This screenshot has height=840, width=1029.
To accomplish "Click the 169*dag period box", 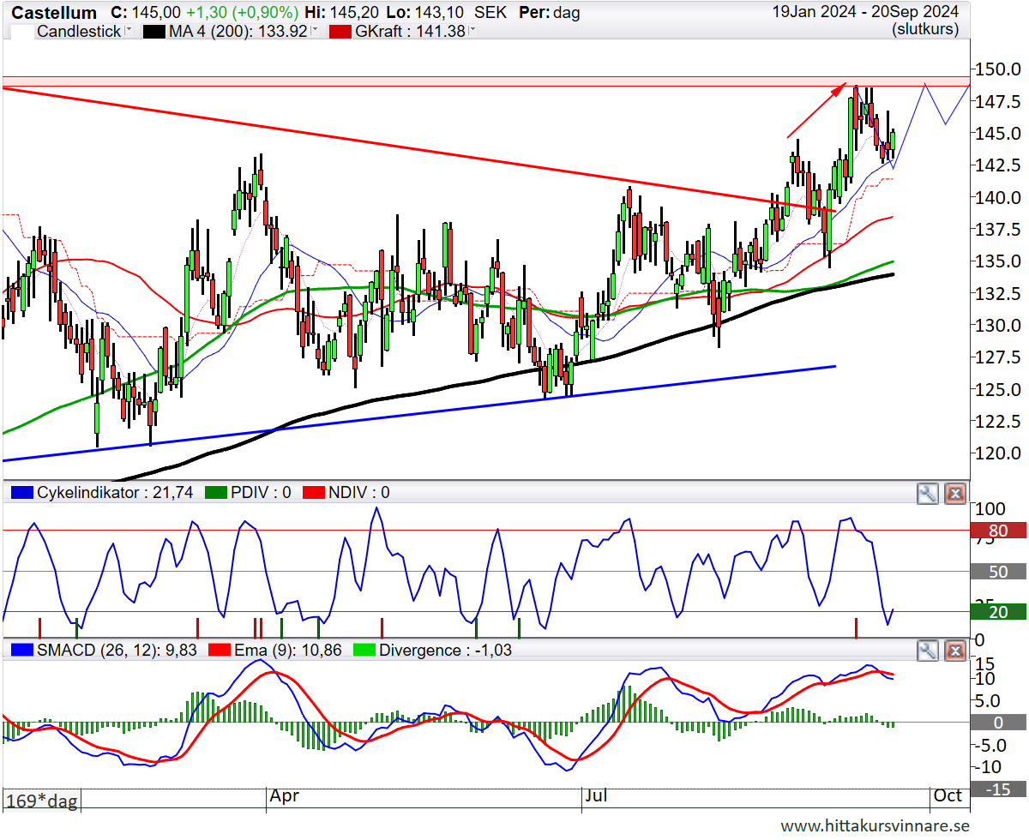I will pyautogui.click(x=42, y=801).
